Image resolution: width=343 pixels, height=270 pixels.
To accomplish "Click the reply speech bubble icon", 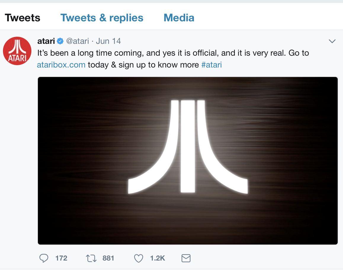I will click(44, 258).
